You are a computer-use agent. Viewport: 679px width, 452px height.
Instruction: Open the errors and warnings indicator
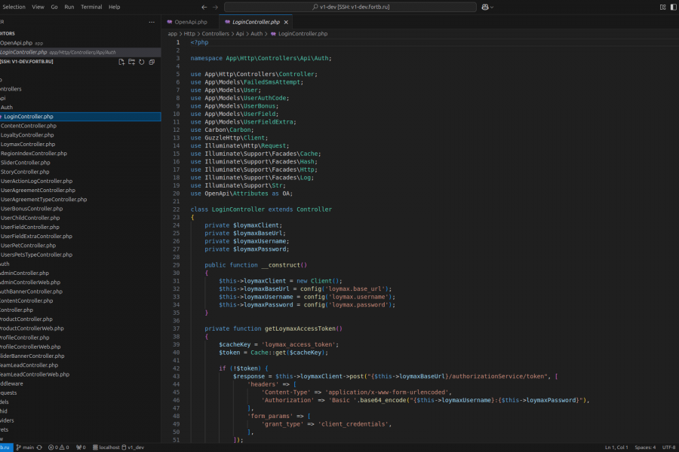(x=57, y=447)
